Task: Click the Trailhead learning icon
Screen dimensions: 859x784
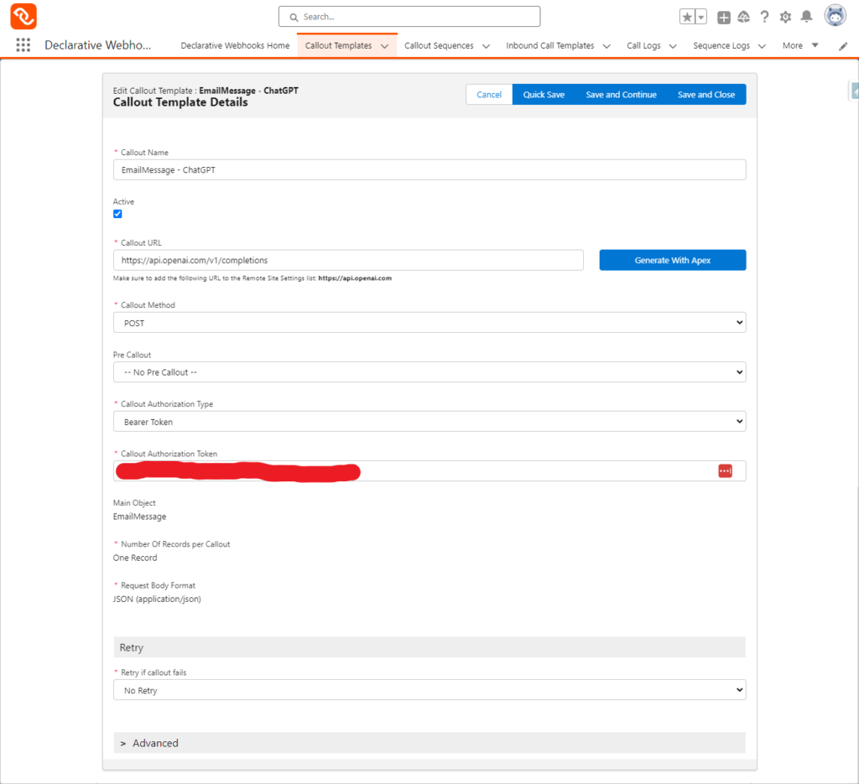Action: point(743,16)
